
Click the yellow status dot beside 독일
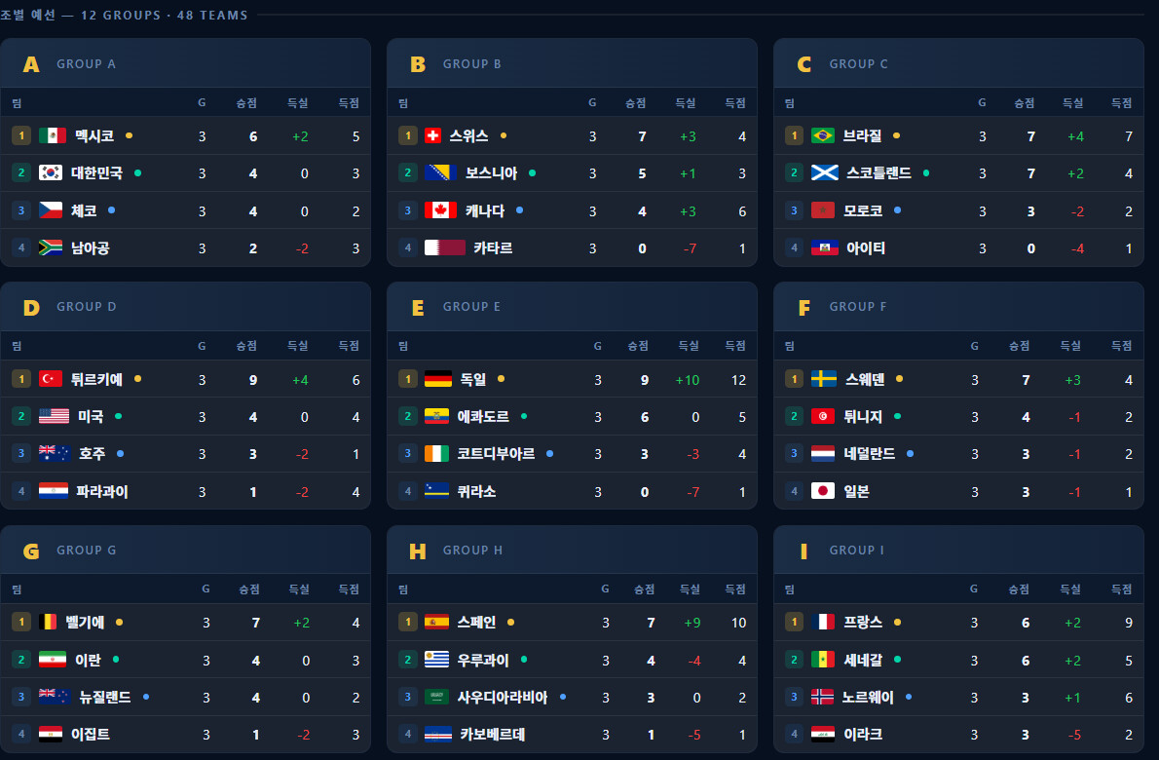click(502, 378)
